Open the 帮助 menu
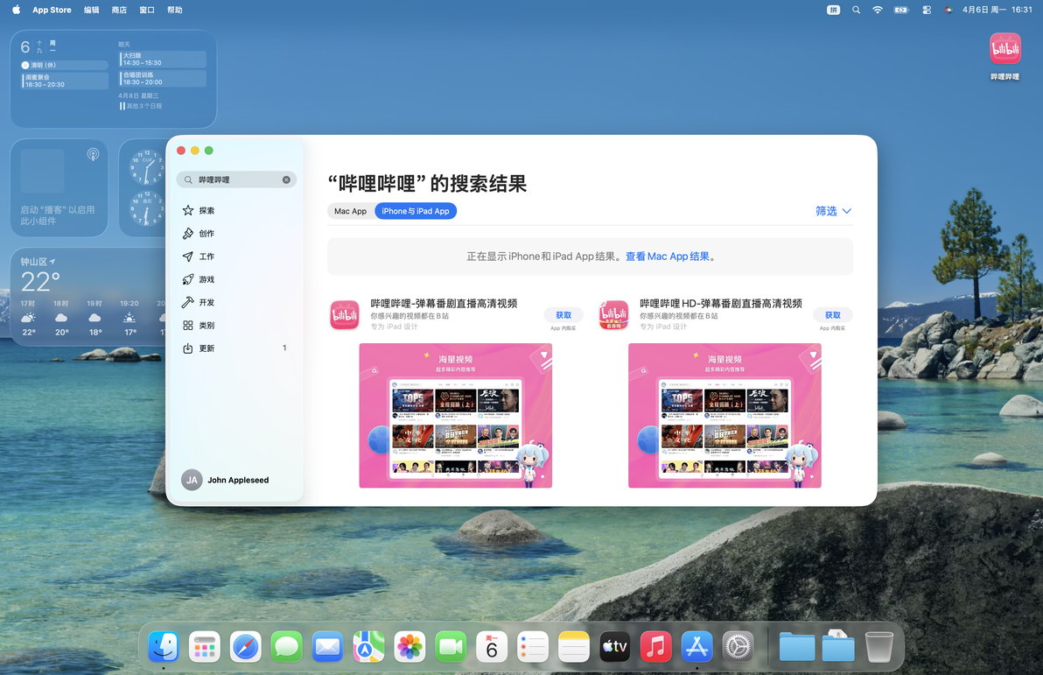This screenshot has width=1043, height=675. pos(175,10)
